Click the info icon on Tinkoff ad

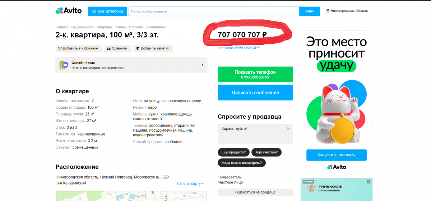[368, 182]
